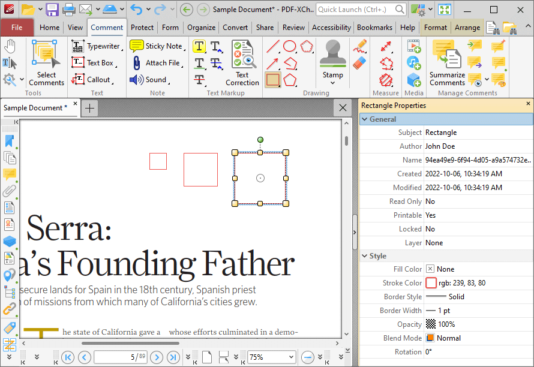Switch to the Home tab
534x367 pixels.
pyautogui.click(x=49, y=27)
